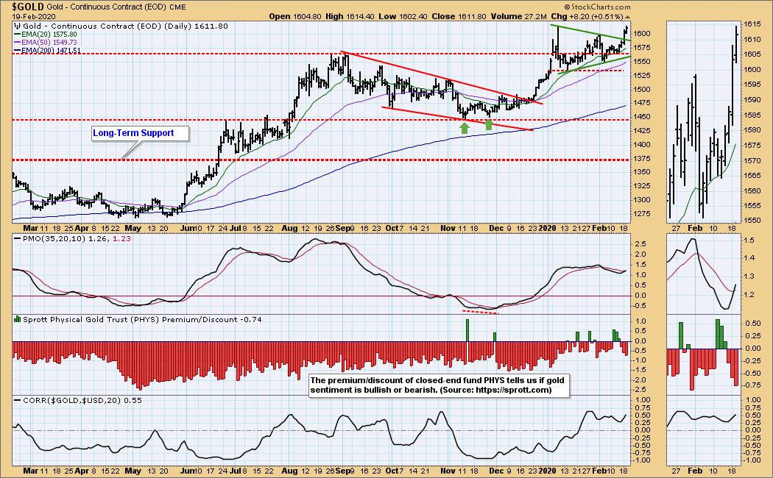Click the green EMA(20) legend line swatch
The image size is (773, 478).
coord(17,35)
